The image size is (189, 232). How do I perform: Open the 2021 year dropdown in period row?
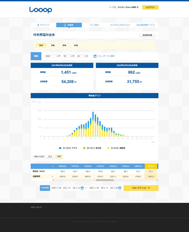52,56
